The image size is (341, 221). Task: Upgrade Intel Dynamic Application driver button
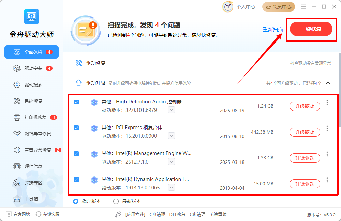pyautogui.click(x=305, y=184)
